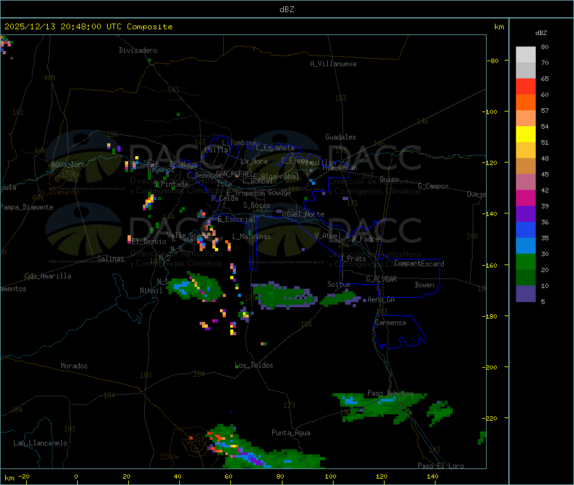Select the dark orange 57–60 dBZ legend swatch

click(526, 102)
